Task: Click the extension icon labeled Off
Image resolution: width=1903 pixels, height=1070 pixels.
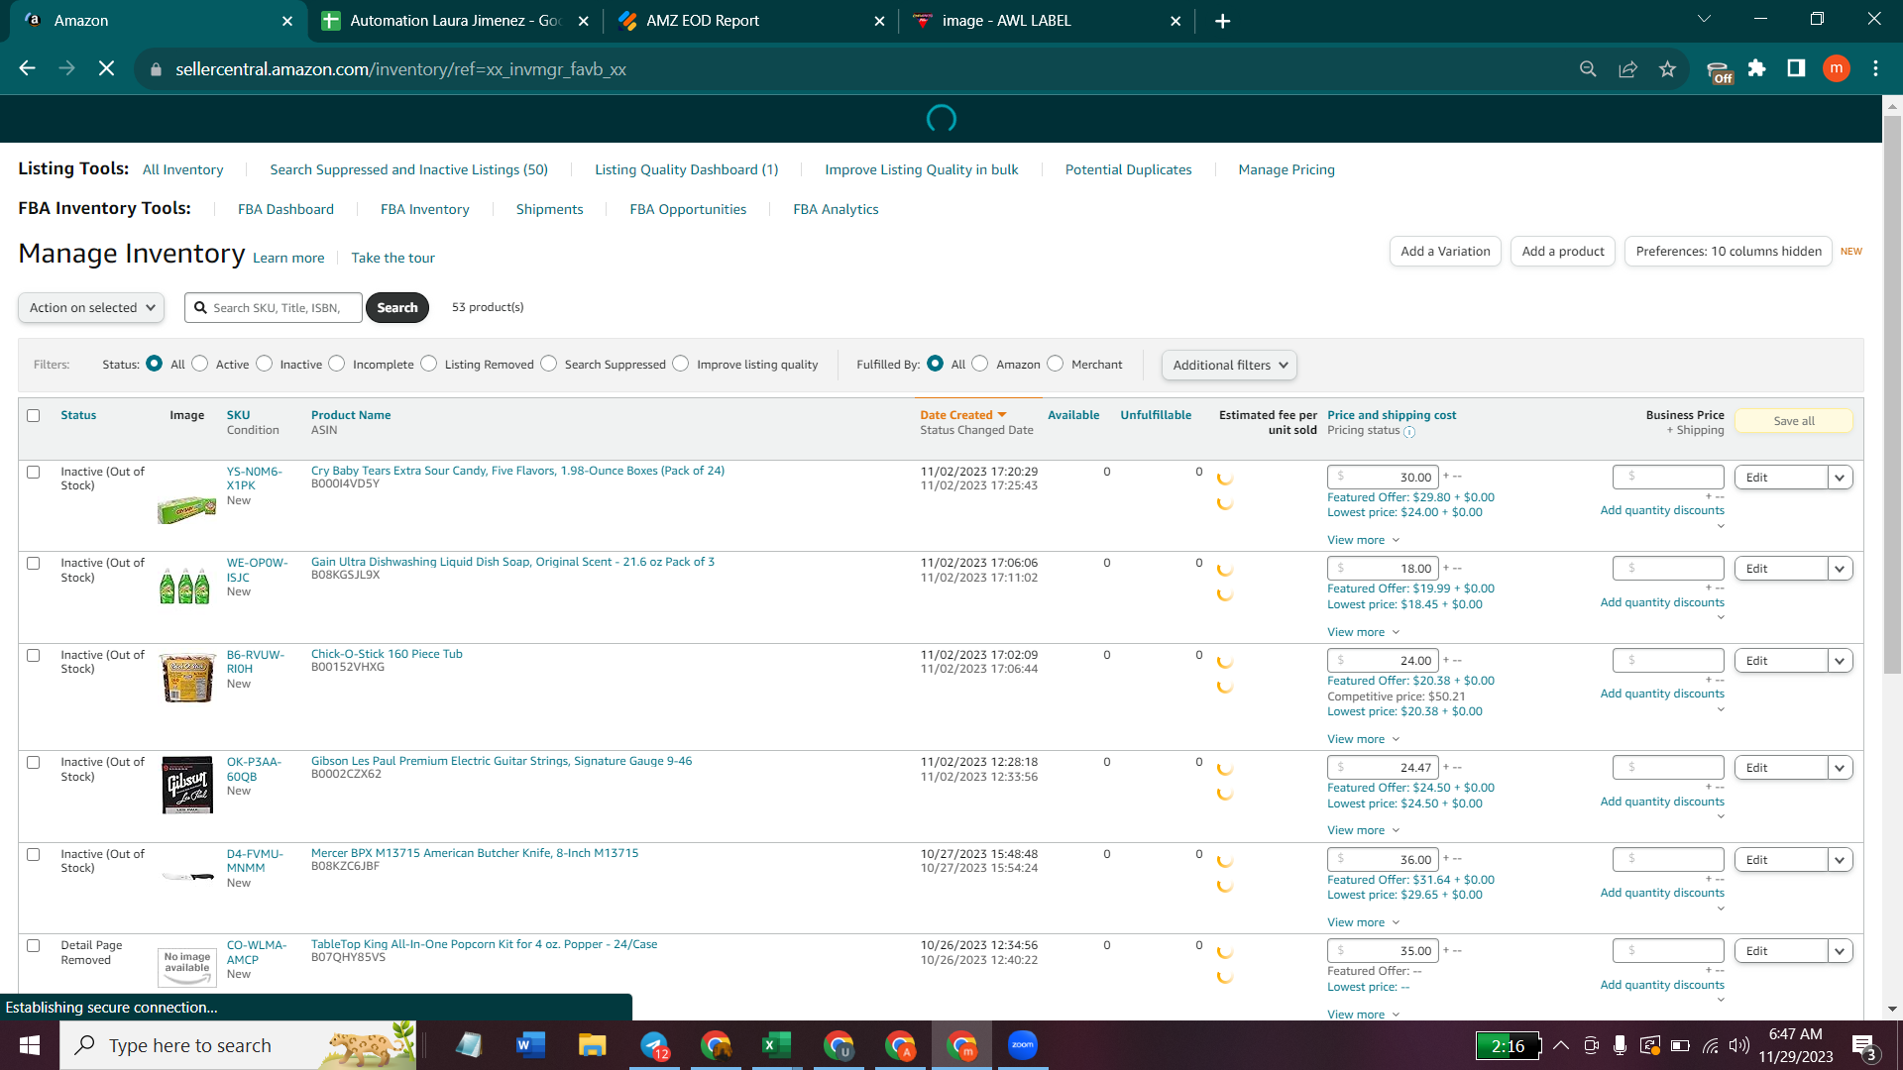Action: 1720,71
